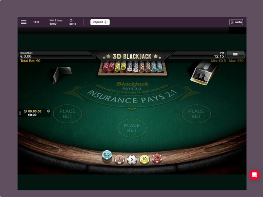Open the red live chat bubble
This screenshot has width=263, height=197.
[x=254, y=175]
